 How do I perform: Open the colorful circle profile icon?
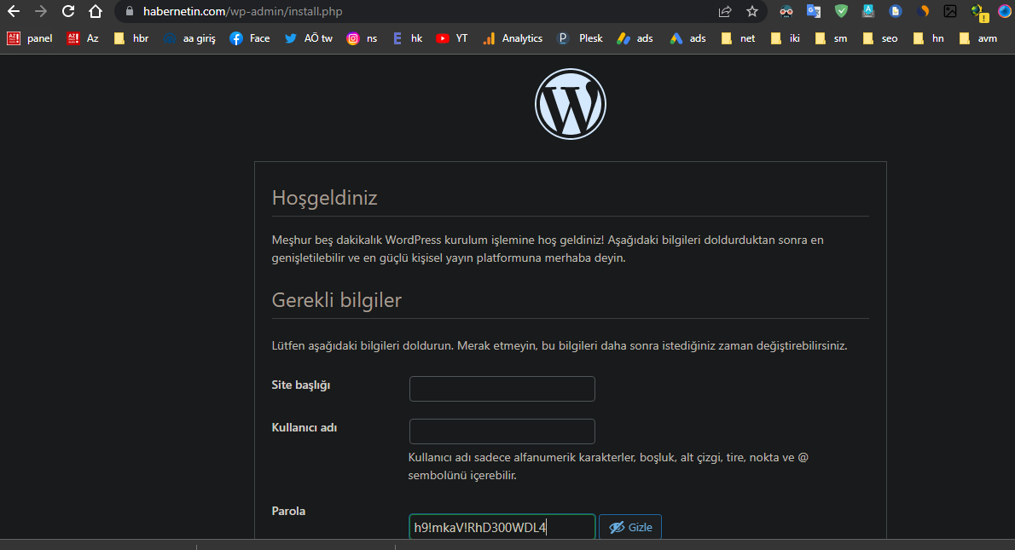(x=1006, y=11)
